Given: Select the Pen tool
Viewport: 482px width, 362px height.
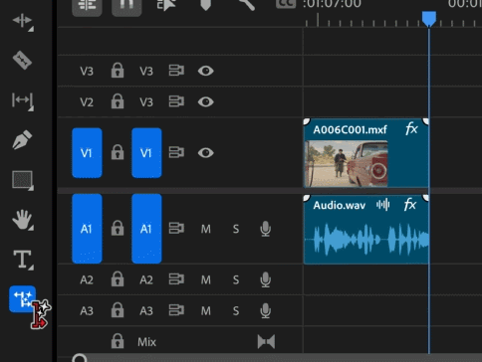Looking at the screenshot, I should click(x=22, y=140).
